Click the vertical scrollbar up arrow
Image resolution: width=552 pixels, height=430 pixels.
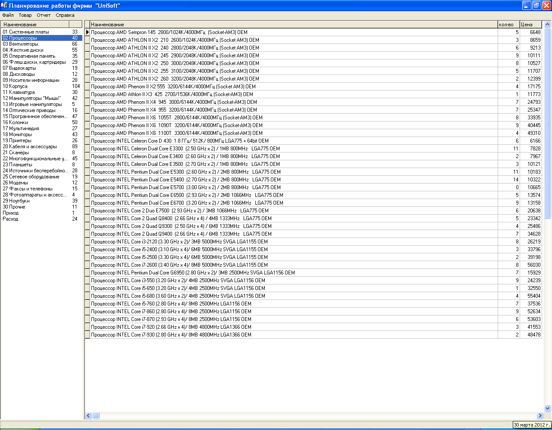[x=547, y=24]
